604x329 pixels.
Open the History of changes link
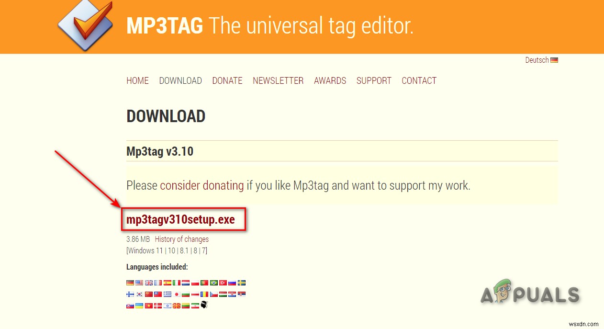(x=182, y=239)
